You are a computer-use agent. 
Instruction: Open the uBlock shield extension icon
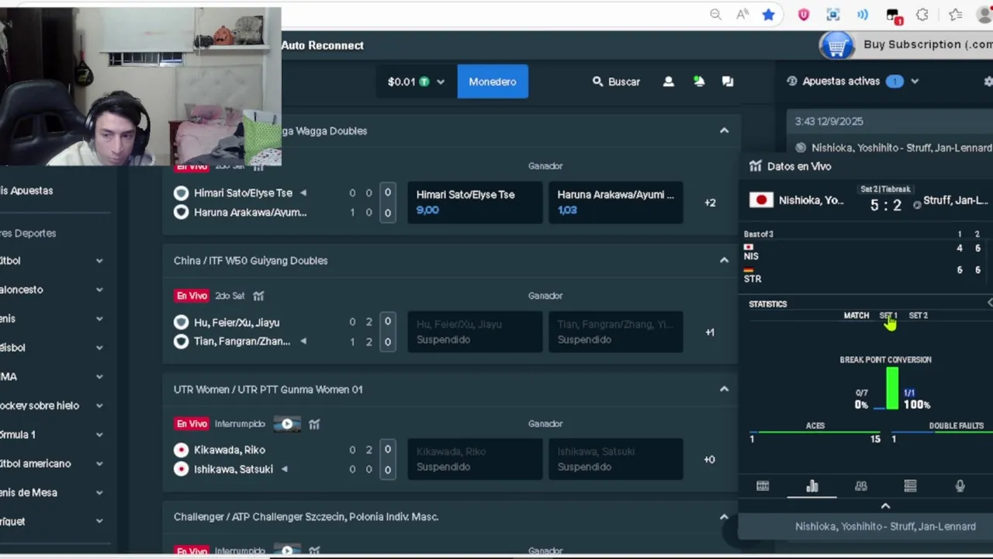[804, 15]
